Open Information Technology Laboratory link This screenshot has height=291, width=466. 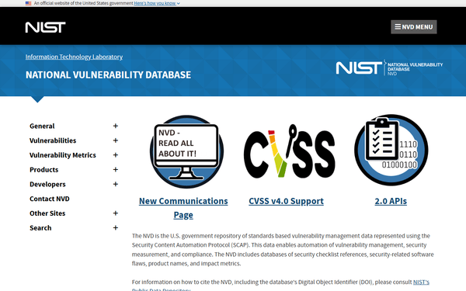coord(74,57)
